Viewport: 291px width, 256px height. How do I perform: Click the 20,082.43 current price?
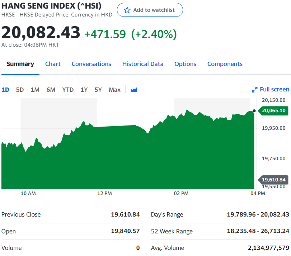41,33
